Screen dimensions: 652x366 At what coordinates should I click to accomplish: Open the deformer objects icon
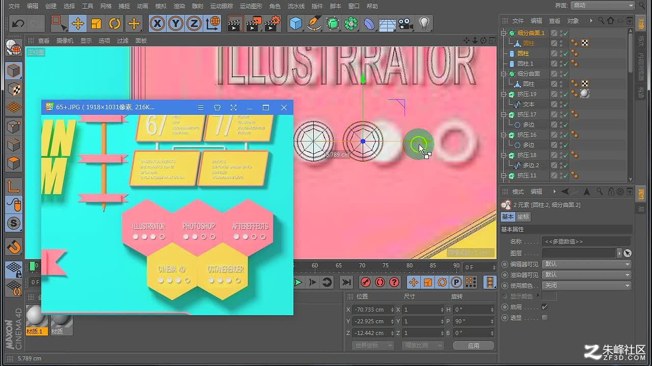pos(369,23)
